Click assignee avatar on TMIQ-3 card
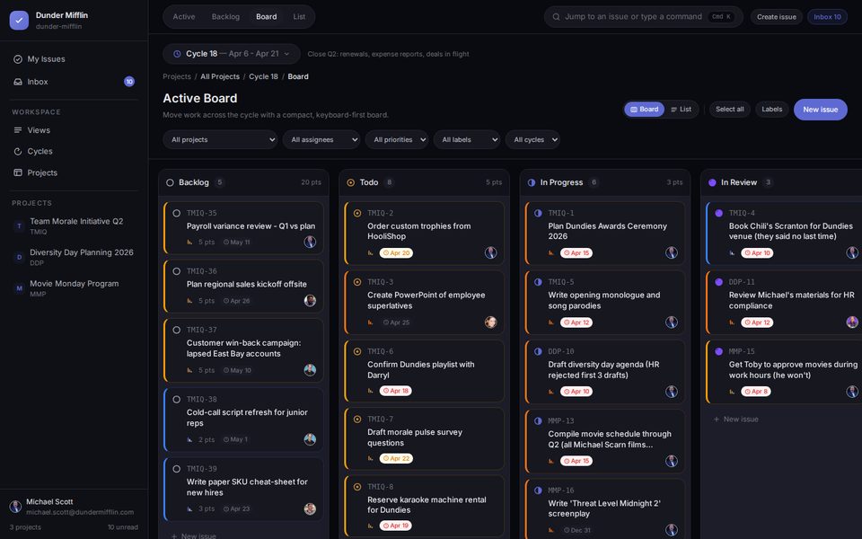The image size is (862, 539). click(x=491, y=323)
